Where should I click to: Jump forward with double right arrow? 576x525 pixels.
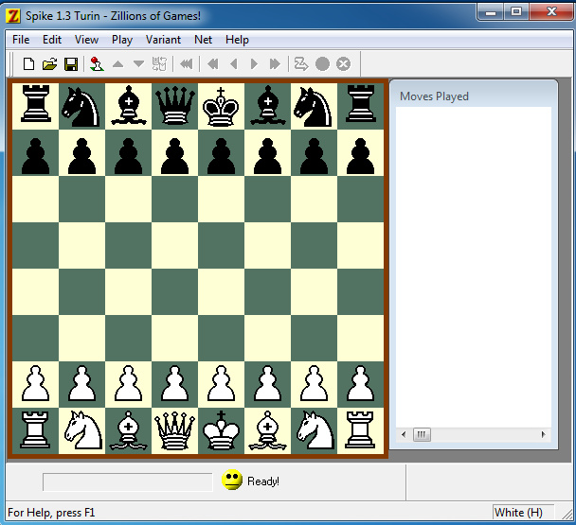275,64
